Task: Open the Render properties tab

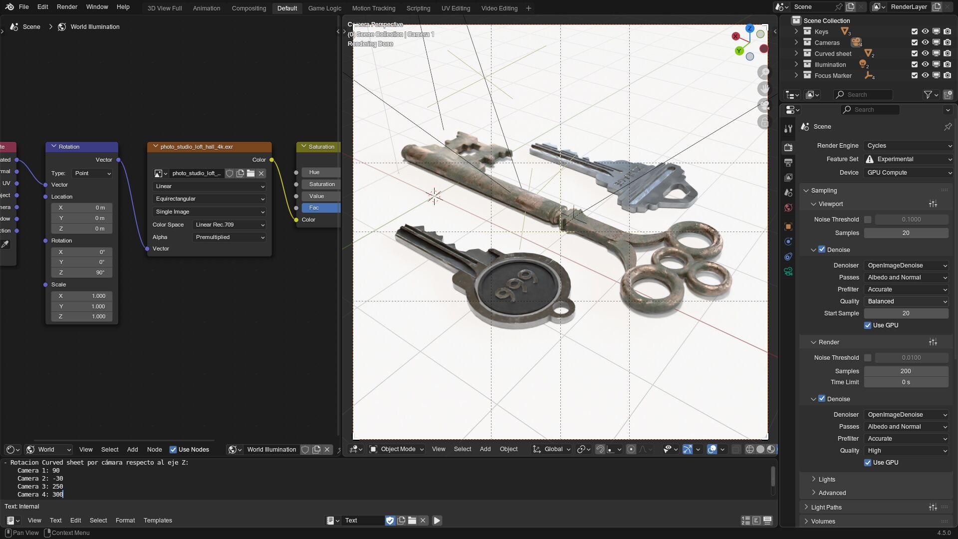Action: [788, 147]
